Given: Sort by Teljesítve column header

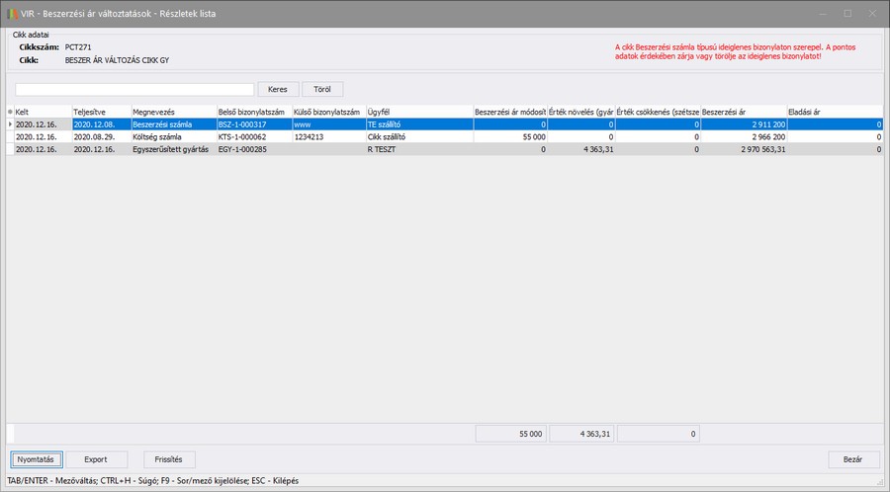Looking at the screenshot, I should coord(101,112).
